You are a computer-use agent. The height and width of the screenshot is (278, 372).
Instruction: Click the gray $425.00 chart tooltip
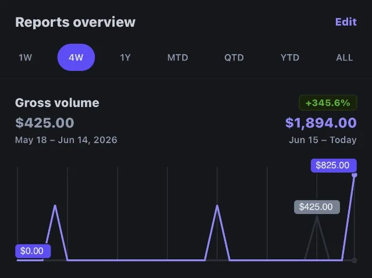pos(317,207)
